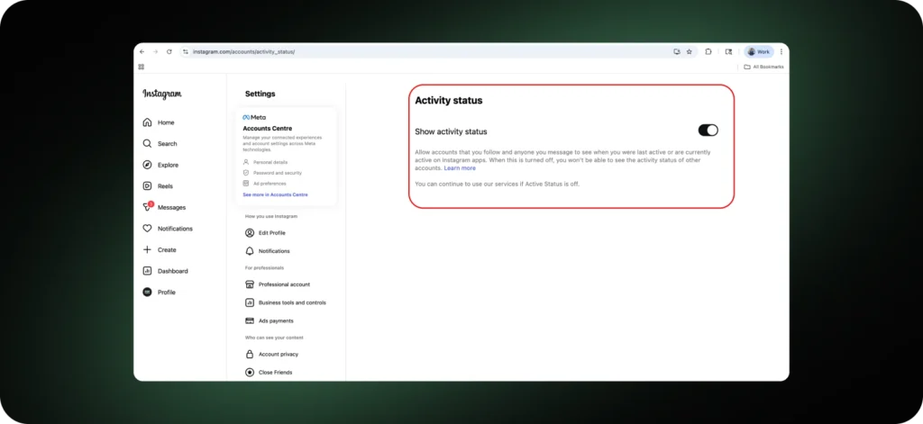The width and height of the screenshot is (923, 424).
Task: Open the Work profile menu in Chrome
Action: 758,52
